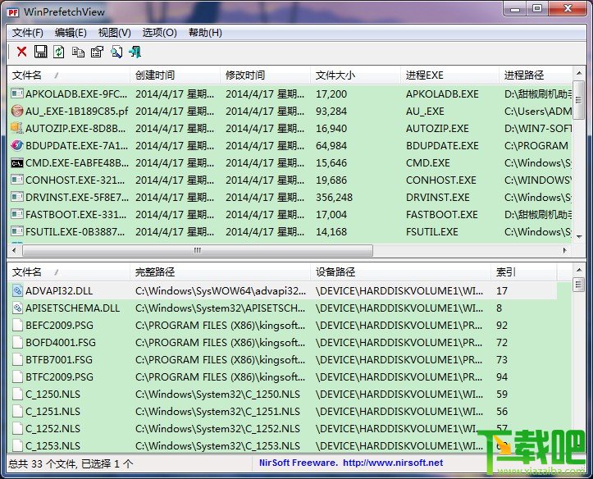Viewport: 593px width, 479px height.
Task: Sort lower list by 完整路径 header
Action: pyautogui.click(x=221, y=271)
